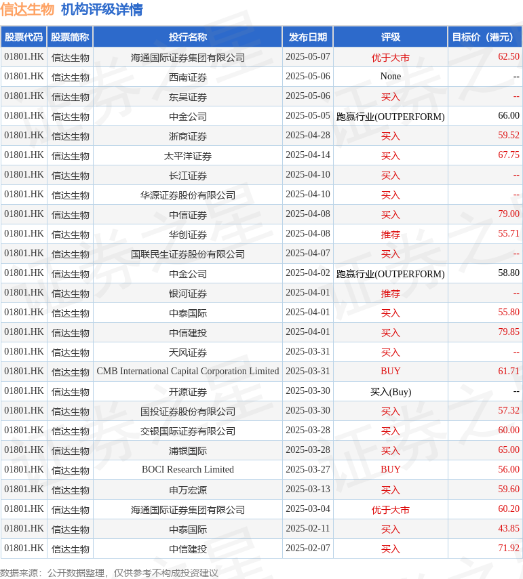Click target price 65.00

pos(509,450)
